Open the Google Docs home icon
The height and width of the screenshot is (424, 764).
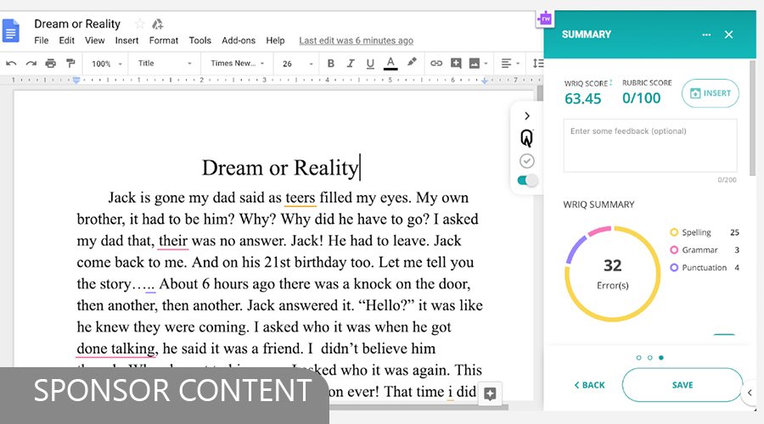(11, 31)
